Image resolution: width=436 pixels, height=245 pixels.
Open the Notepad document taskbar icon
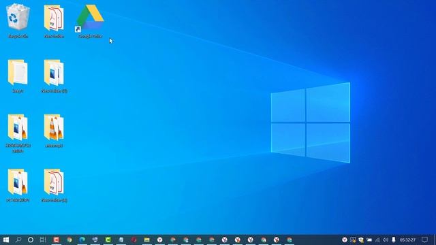pos(121,240)
